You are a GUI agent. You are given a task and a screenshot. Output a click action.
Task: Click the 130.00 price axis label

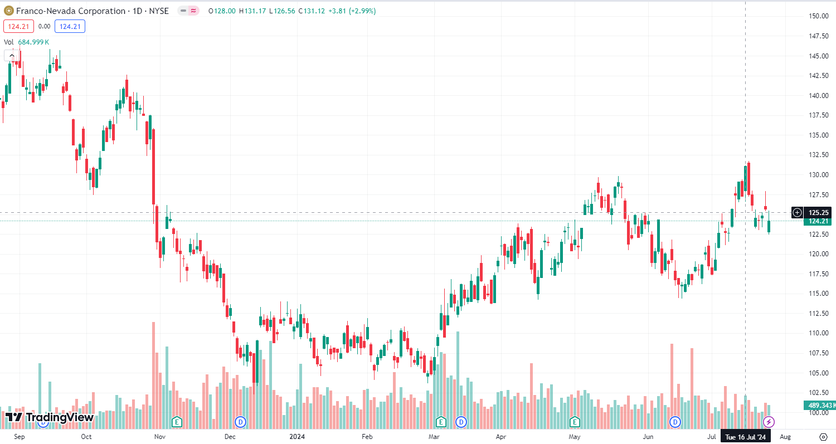(818, 175)
